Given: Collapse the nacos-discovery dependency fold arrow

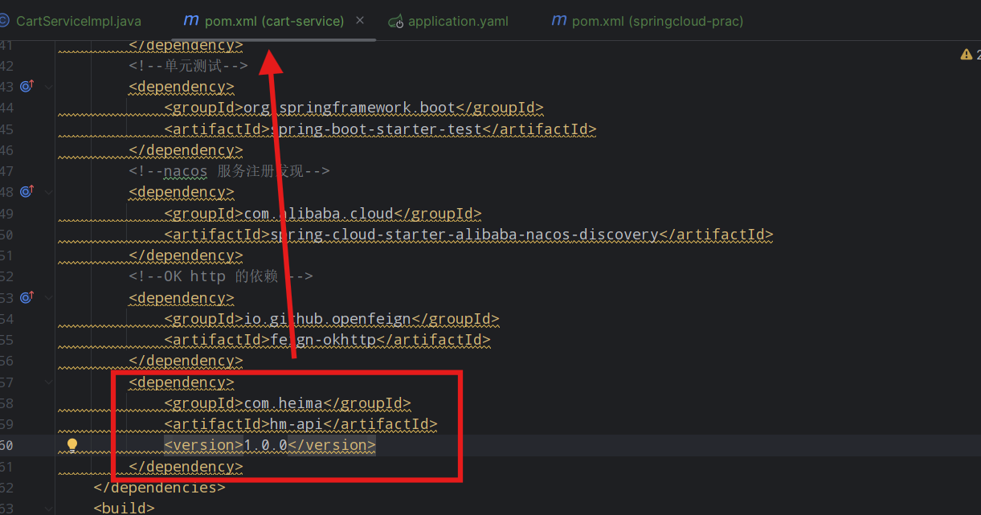Looking at the screenshot, I should coord(49,191).
